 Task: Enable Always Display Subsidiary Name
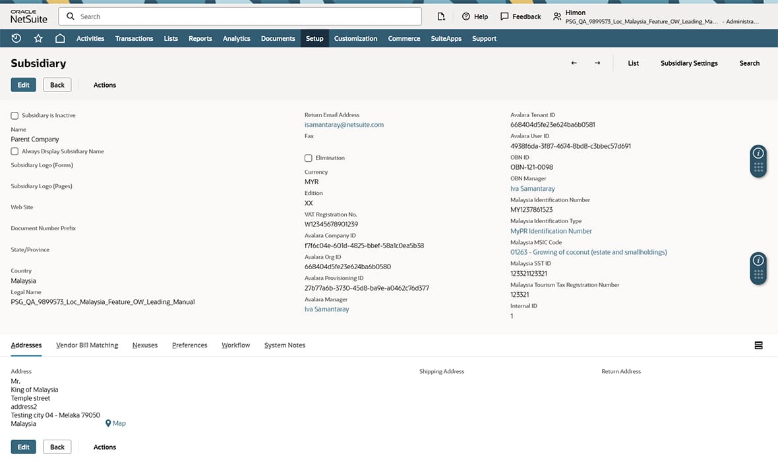tap(15, 151)
